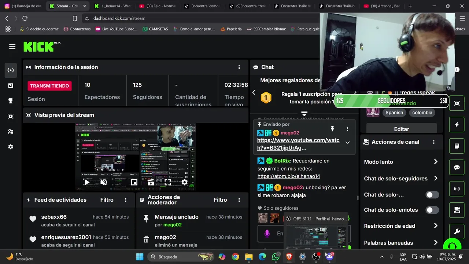
Task: Click the lightning activity button on right rail
Action: click(457, 125)
